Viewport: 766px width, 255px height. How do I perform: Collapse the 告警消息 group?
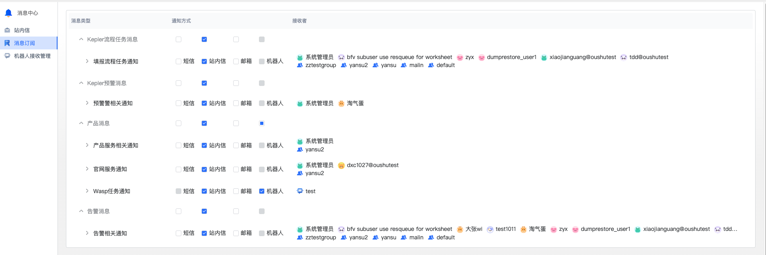pos(81,211)
